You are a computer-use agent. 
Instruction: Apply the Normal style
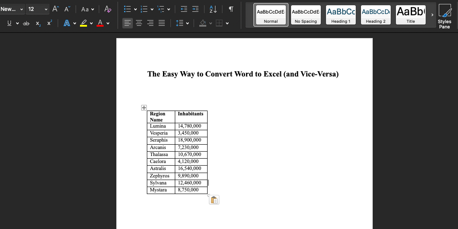coord(271,15)
